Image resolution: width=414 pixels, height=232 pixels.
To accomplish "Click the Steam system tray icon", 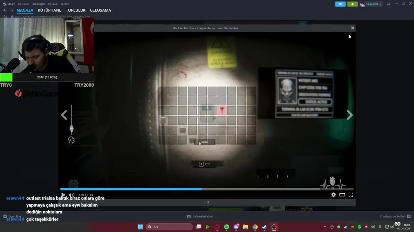I will coord(345,227).
